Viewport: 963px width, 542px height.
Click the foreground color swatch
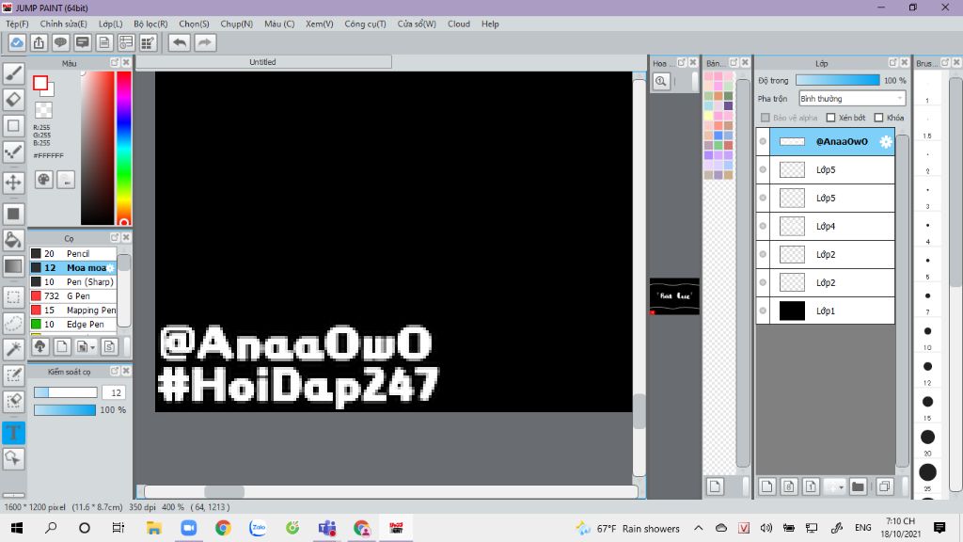click(x=40, y=83)
